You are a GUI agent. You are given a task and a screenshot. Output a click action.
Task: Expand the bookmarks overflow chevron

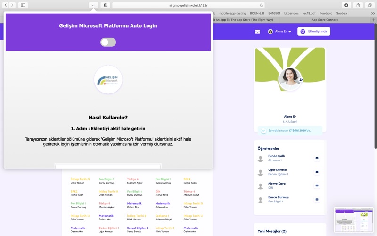pos(373,13)
